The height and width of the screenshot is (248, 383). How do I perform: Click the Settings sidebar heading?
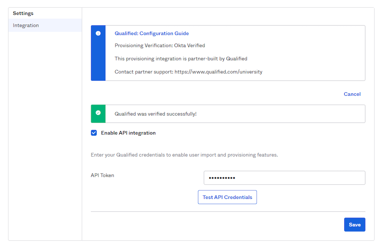[x=23, y=13]
